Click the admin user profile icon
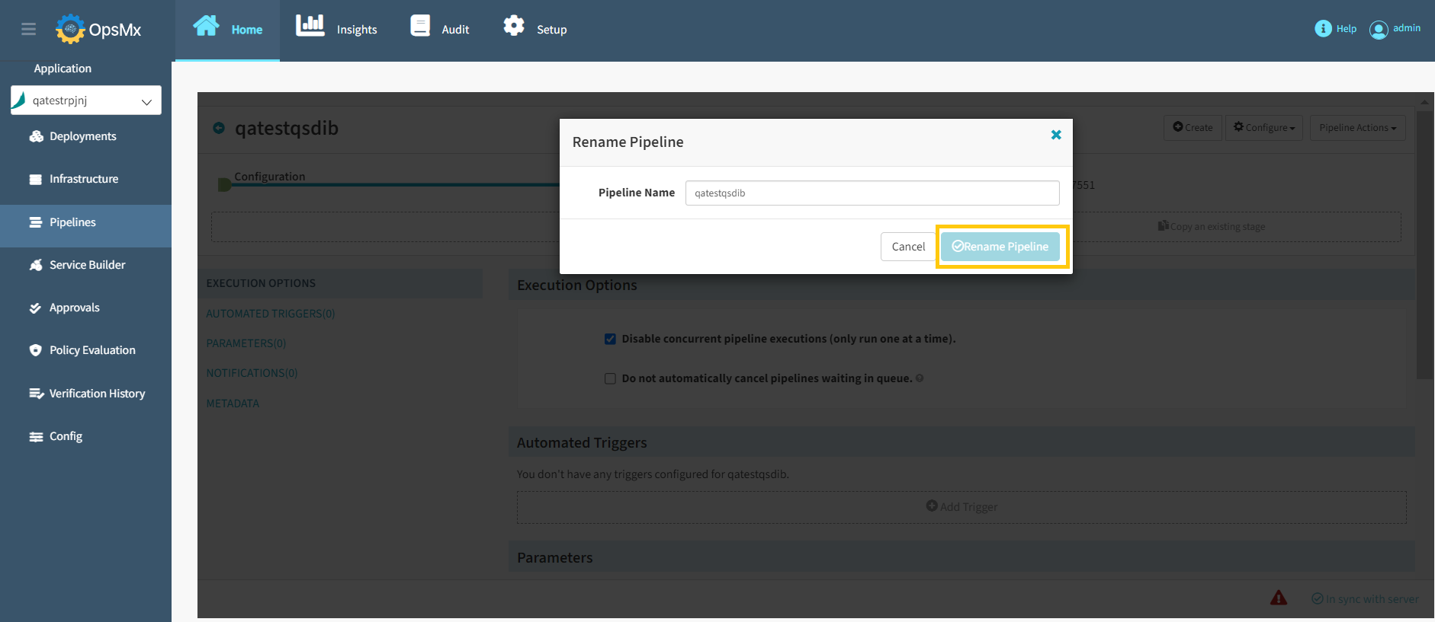Screen dimensions: 1435x622 (x=1379, y=29)
